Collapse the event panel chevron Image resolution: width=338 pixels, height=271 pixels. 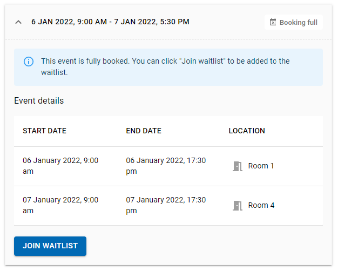[19, 23]
